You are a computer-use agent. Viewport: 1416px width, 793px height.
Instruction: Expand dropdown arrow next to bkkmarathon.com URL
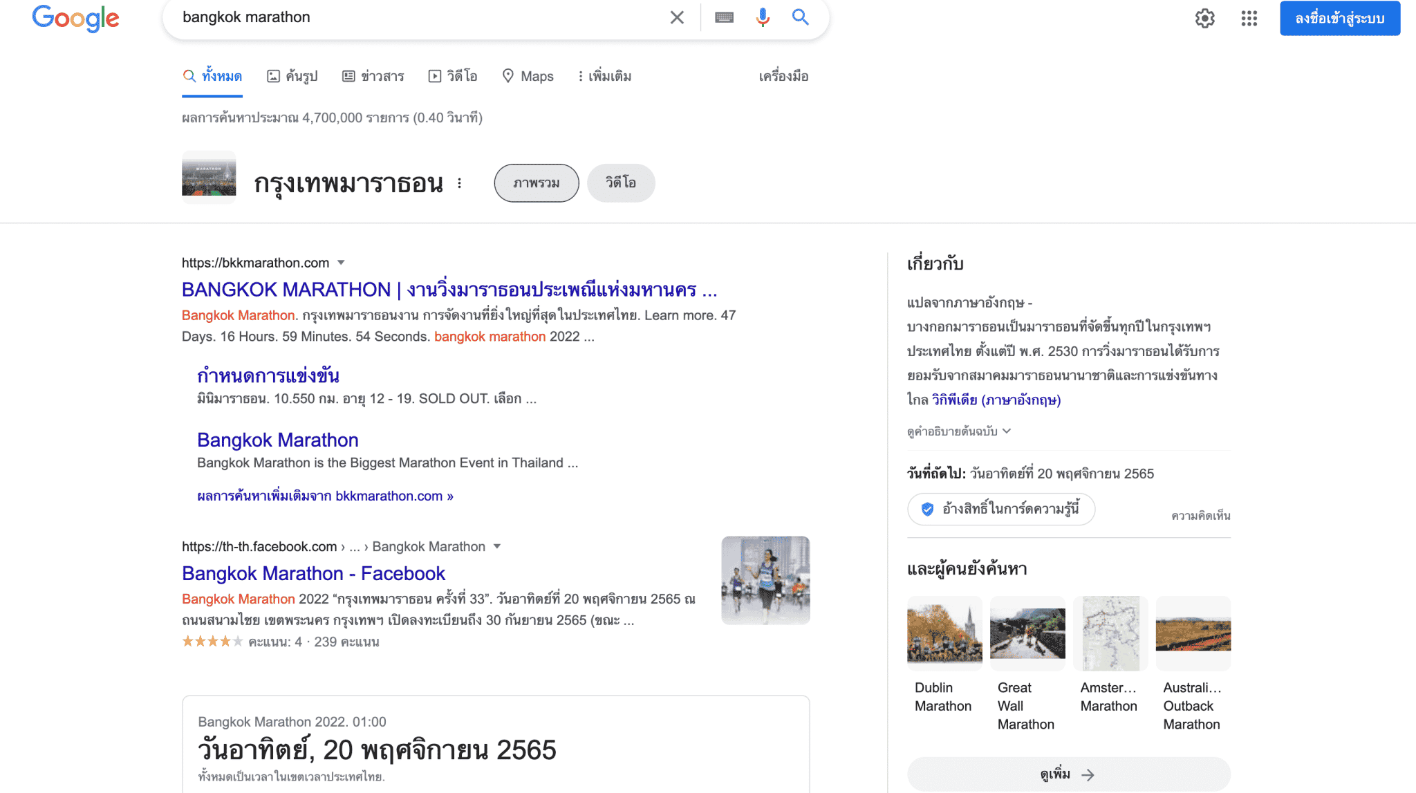(341, 263)
